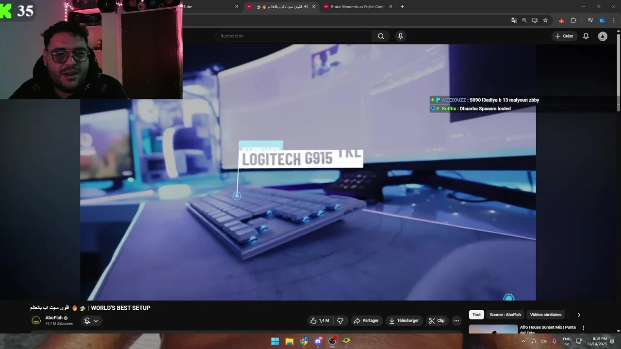Open the Chrome three-dot menu
The height and width of the screenshot is (349, 621).
(614, 20)
